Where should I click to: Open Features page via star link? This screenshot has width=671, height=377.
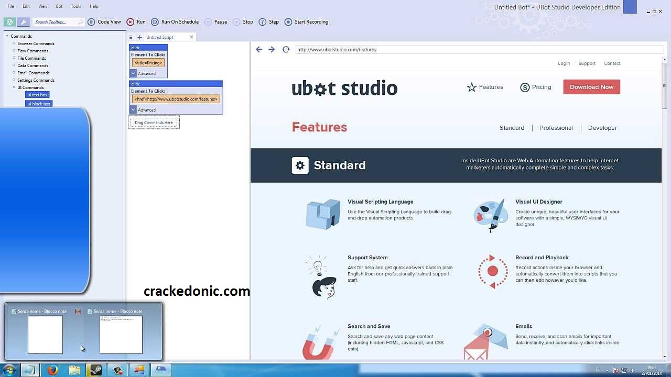tap(485, 87)
